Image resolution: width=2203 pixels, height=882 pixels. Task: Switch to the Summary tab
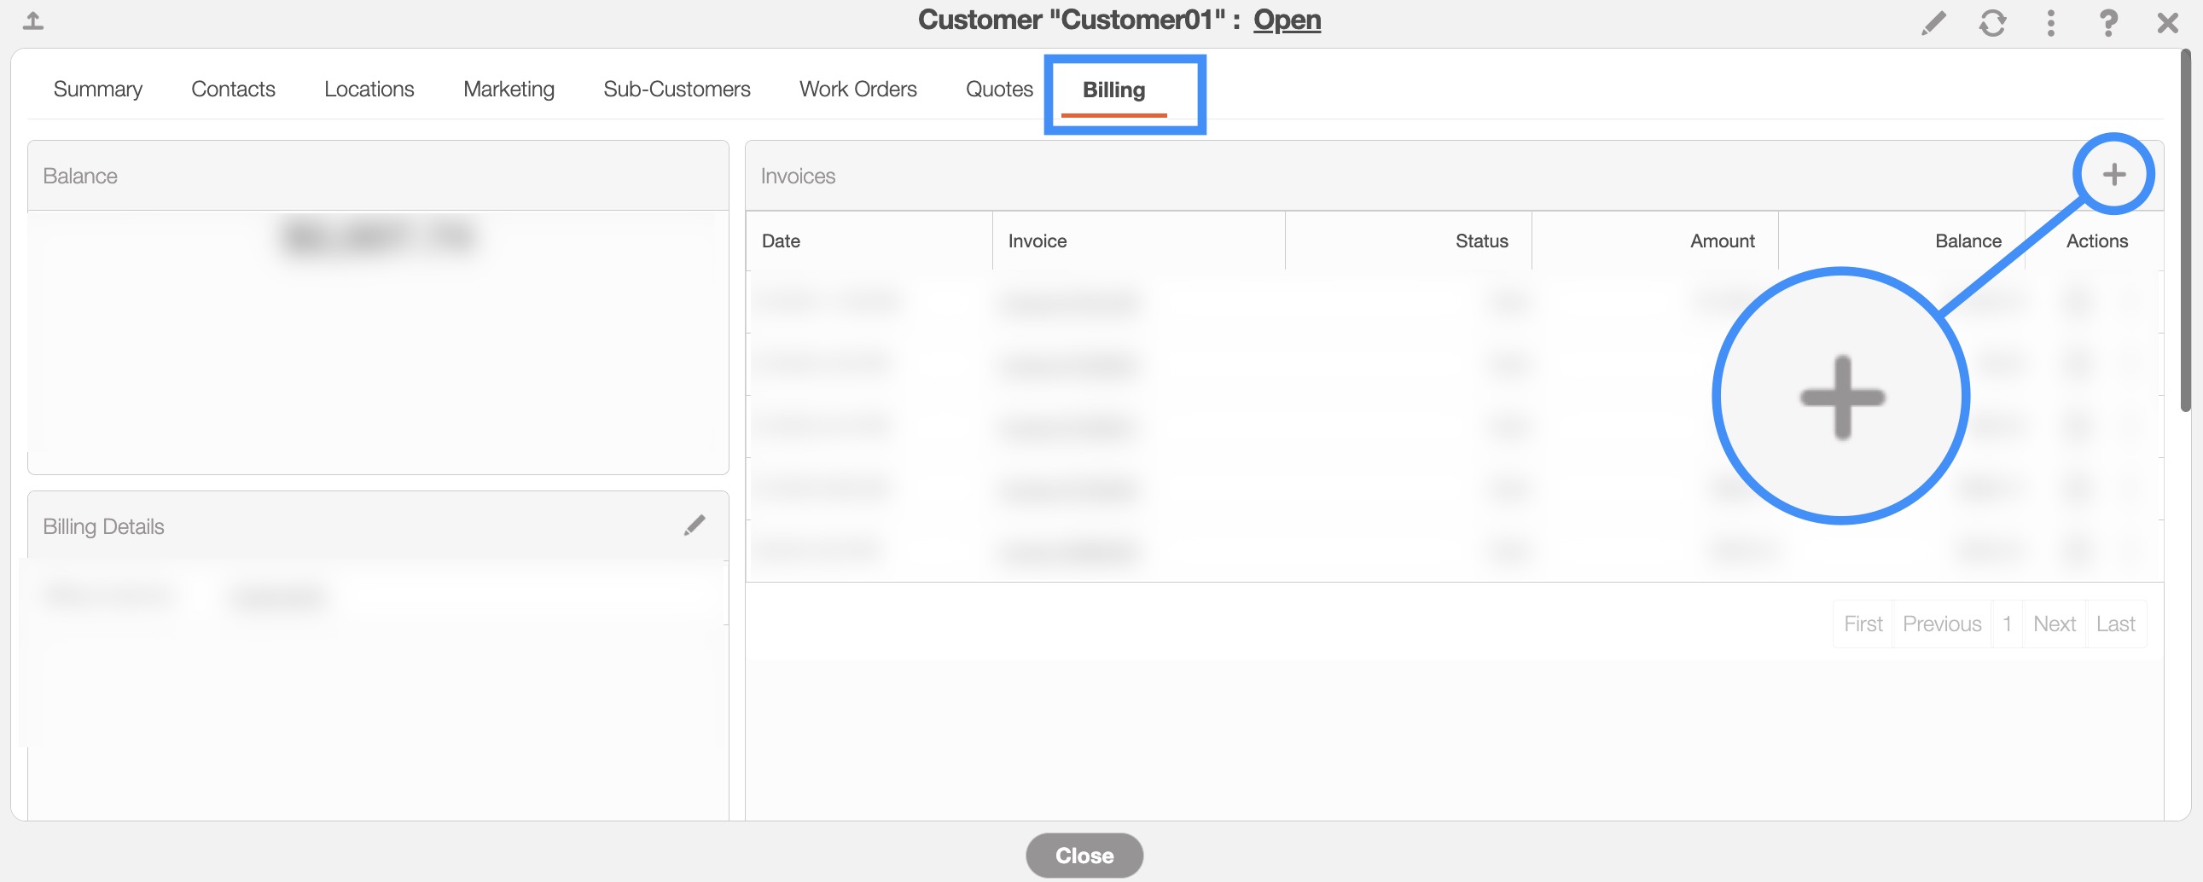tap(97, 89)
